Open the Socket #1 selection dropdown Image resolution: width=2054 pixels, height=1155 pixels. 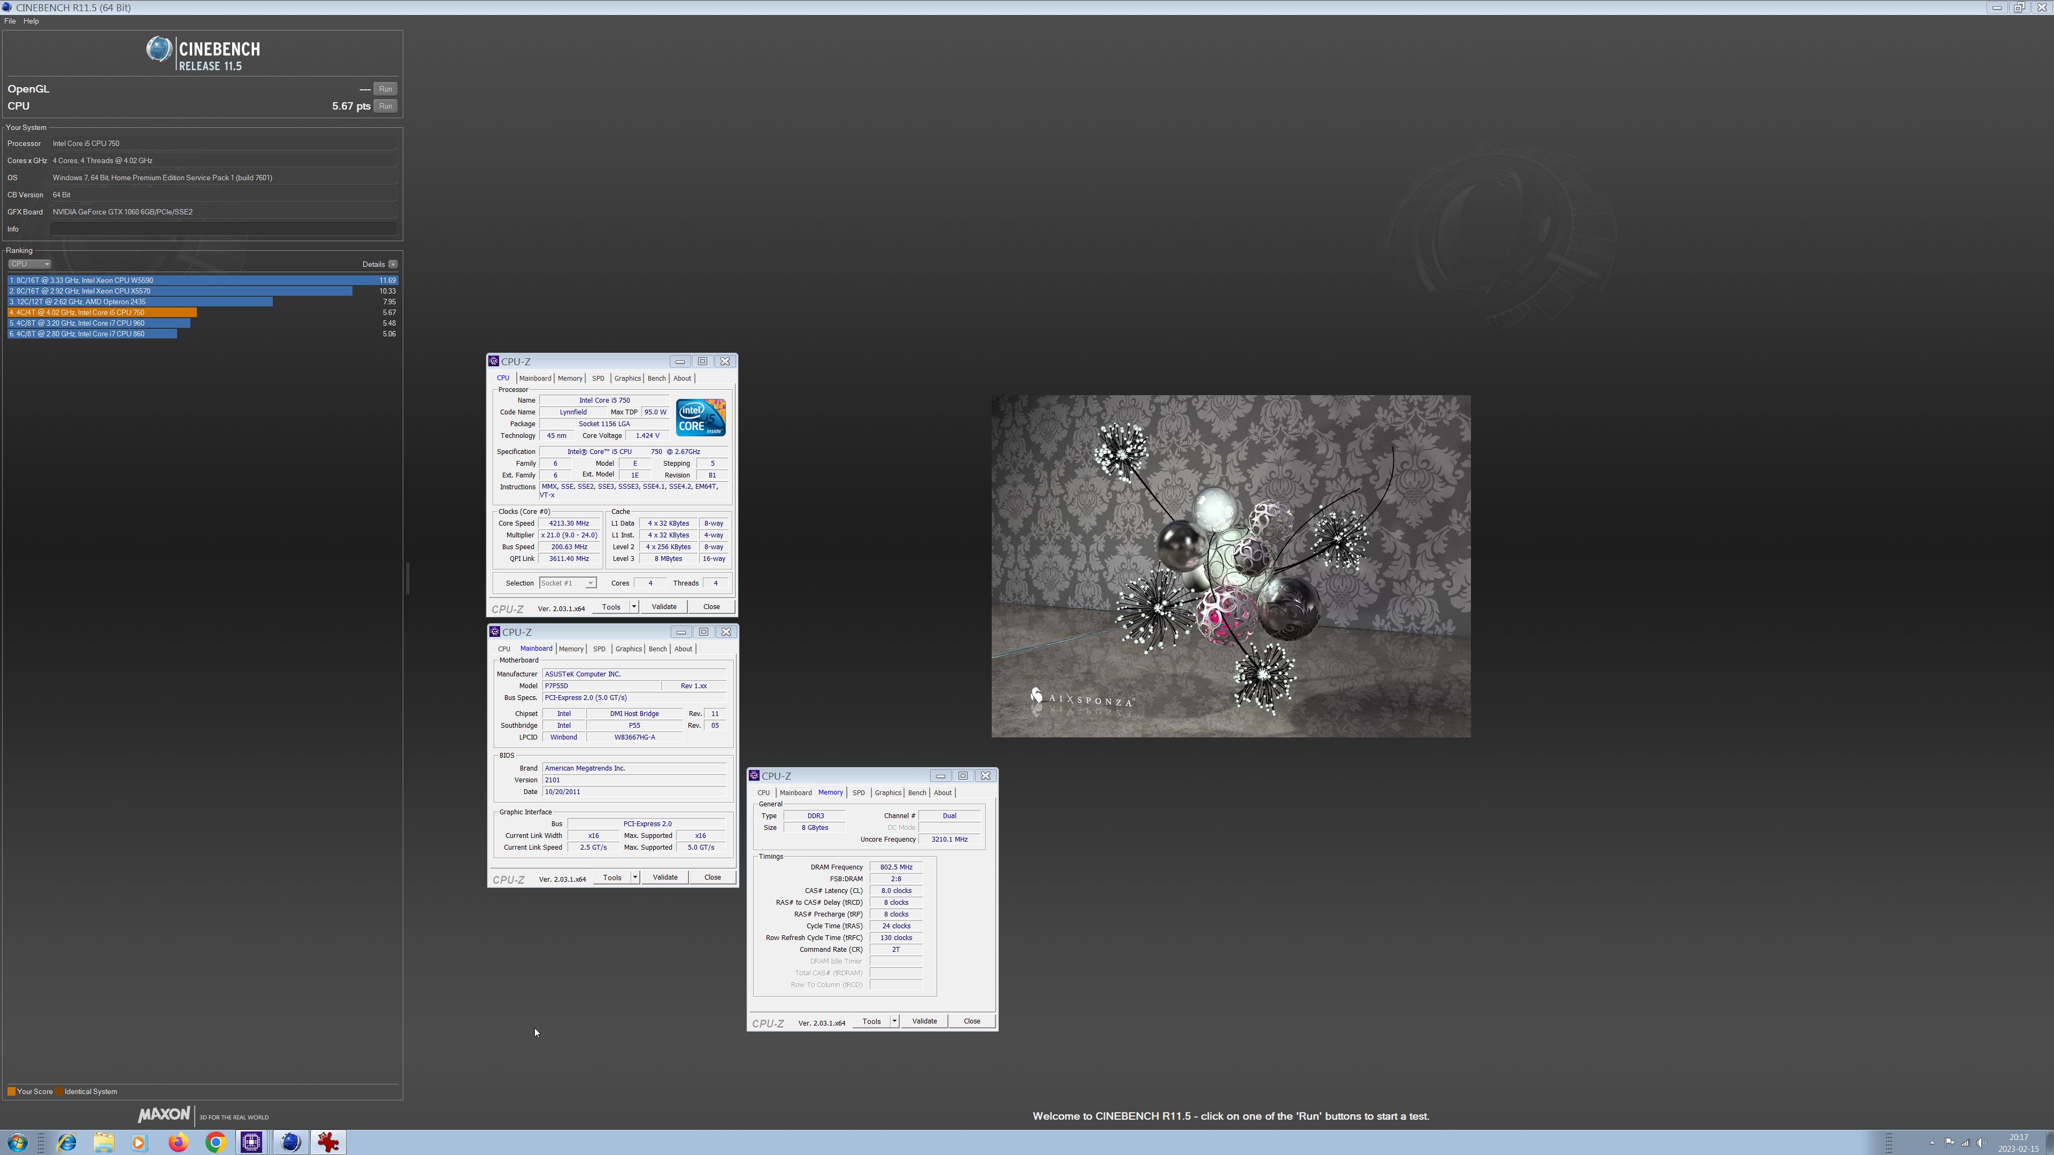568,583
